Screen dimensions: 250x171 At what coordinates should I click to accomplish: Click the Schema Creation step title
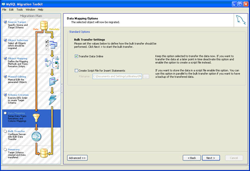coord(19,95)
